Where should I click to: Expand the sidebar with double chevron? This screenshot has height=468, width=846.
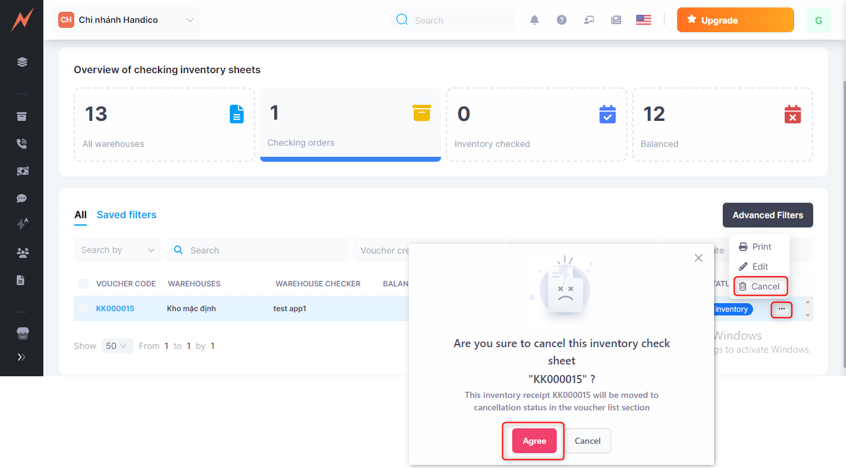pyautogui.click(x=22, y=357)
